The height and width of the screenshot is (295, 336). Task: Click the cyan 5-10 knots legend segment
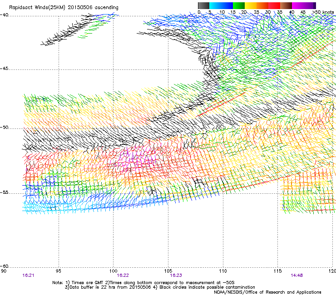(215, 5)
